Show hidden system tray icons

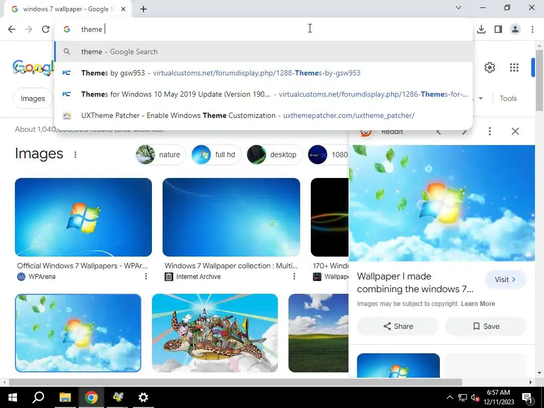(x=449, y=397)
